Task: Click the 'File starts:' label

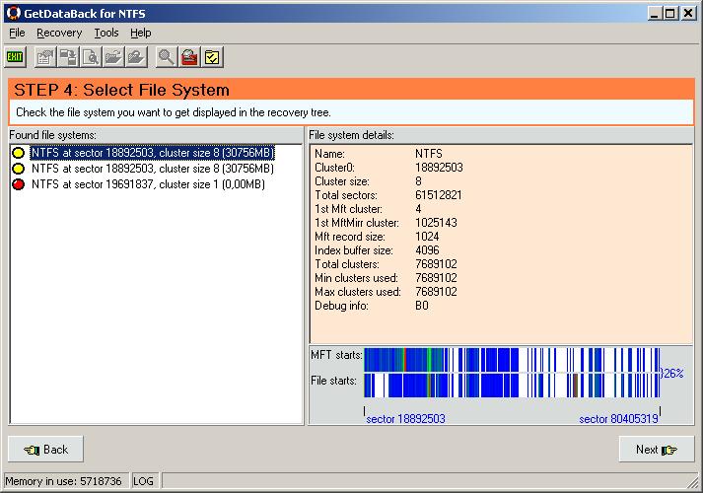Action: [x=333, y=381]
